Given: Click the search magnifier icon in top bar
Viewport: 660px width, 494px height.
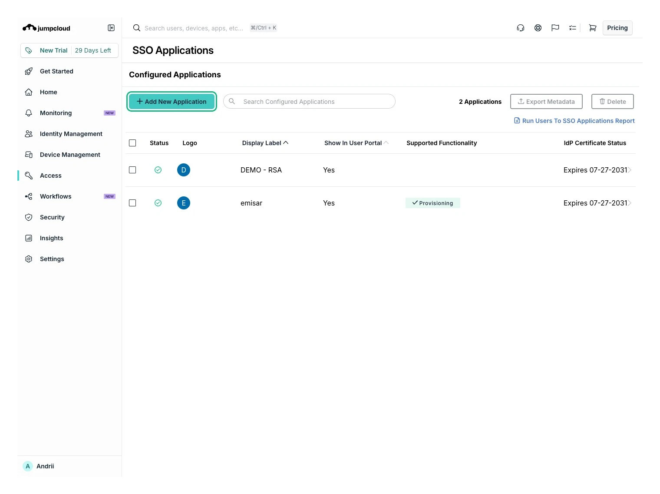Looking at the screenshot, I should [136, 28].
